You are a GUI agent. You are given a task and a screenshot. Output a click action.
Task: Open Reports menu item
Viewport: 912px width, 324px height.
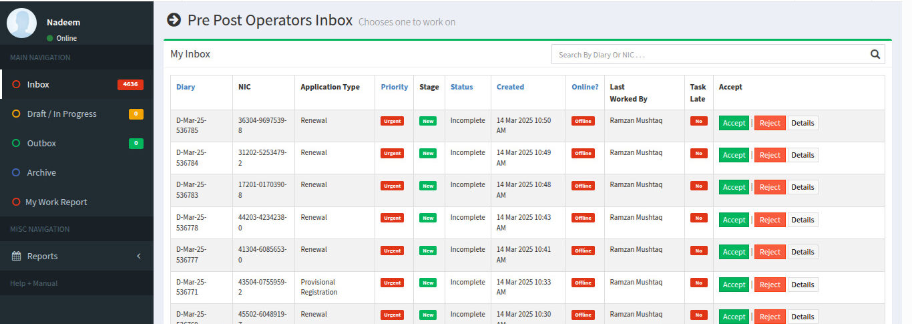coord(77,256)
